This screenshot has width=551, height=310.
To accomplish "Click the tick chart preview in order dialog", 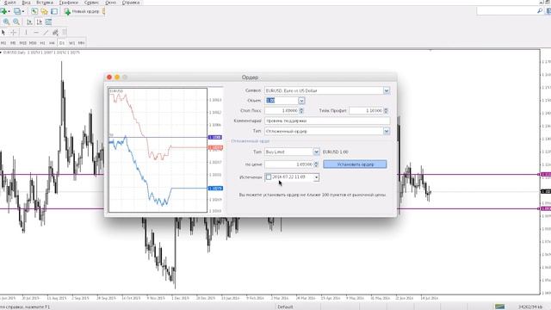I will pyautogui.click(x=158, y=151).
